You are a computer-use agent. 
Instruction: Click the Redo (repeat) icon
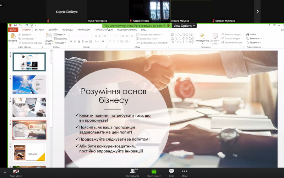coord(27,25)
